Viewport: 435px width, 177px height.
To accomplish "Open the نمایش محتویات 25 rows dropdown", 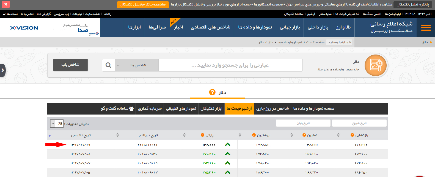I will 57,124.
